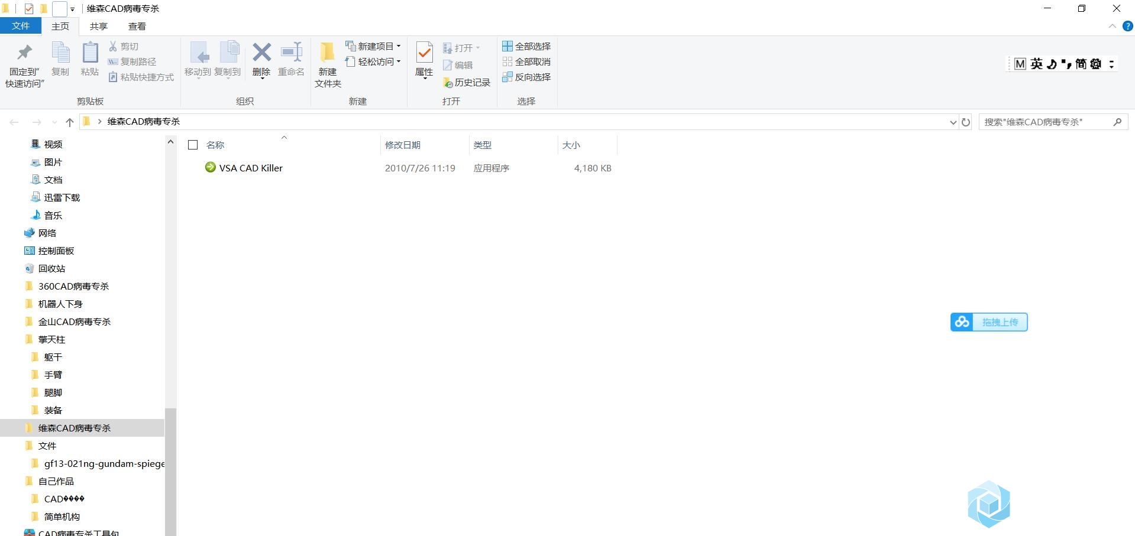This screenshot has width=1135, height=536.
Task: Open 网络 in navigation pane
Action: [x=47, y=233]
